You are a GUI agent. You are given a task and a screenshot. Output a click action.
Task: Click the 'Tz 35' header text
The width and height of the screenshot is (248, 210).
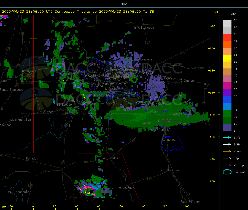pyautogui.click(x=148, y=12)
